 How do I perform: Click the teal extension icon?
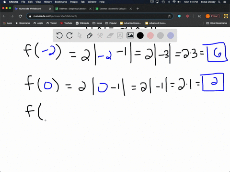pyautogui.click(x=179, y=16)
